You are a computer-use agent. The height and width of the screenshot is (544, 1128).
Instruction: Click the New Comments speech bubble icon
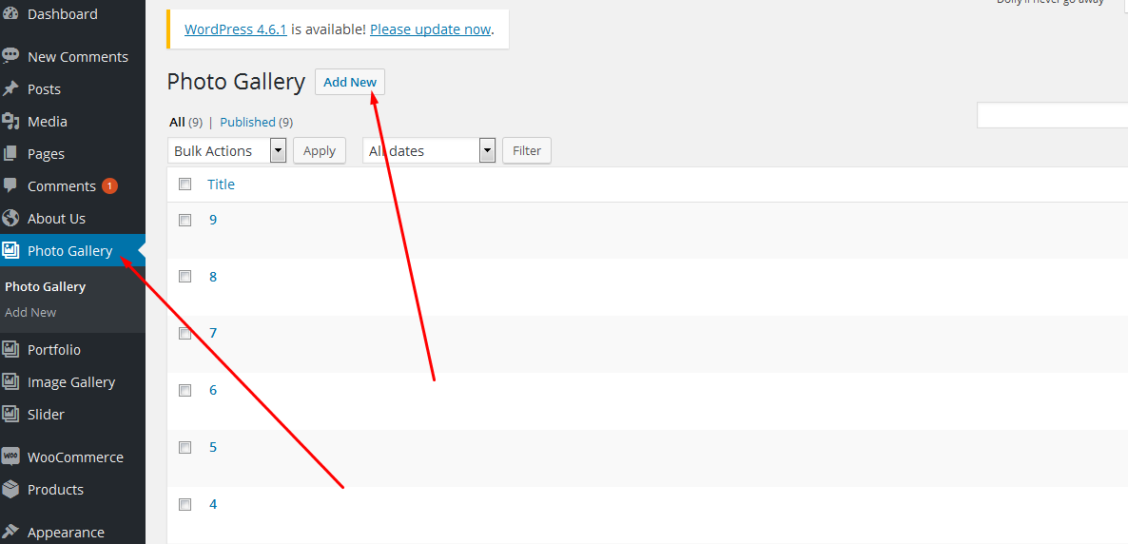[10, 57]
